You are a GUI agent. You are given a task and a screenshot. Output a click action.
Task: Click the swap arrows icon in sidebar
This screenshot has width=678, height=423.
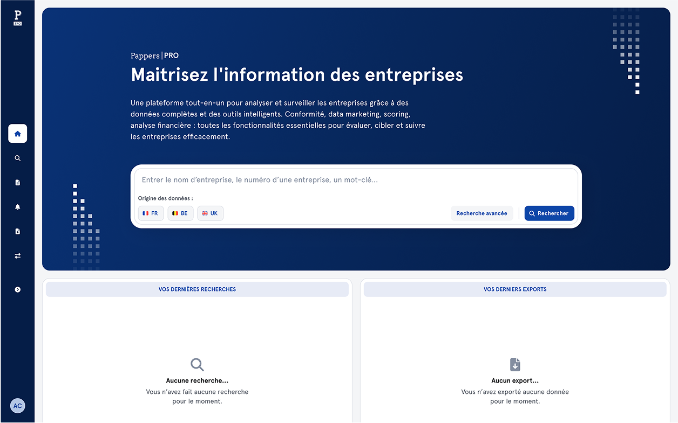pyautogui.click(x=18, y=256)
